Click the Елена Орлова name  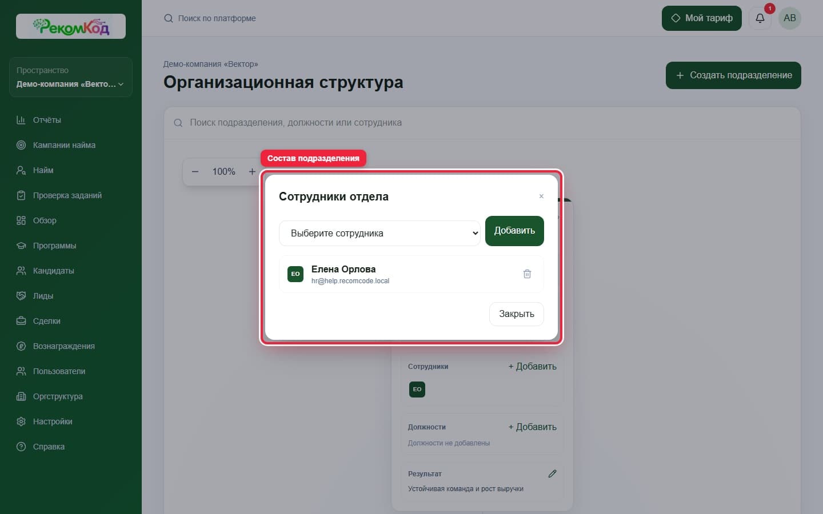[343, 269]
